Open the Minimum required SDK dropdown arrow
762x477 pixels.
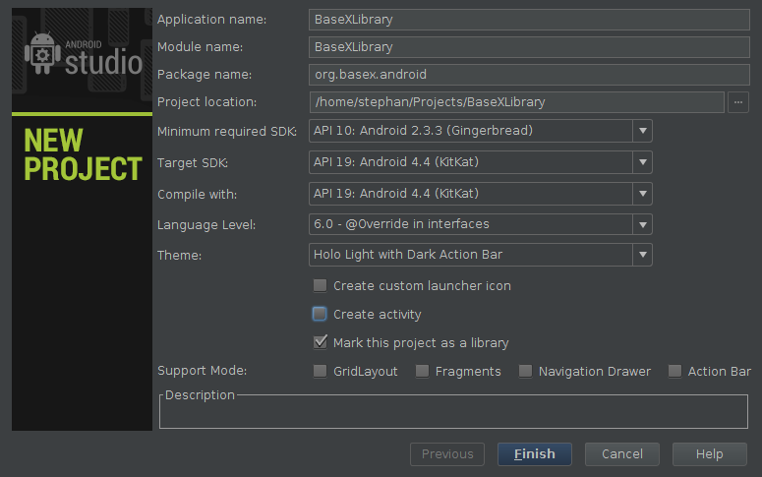642,131
